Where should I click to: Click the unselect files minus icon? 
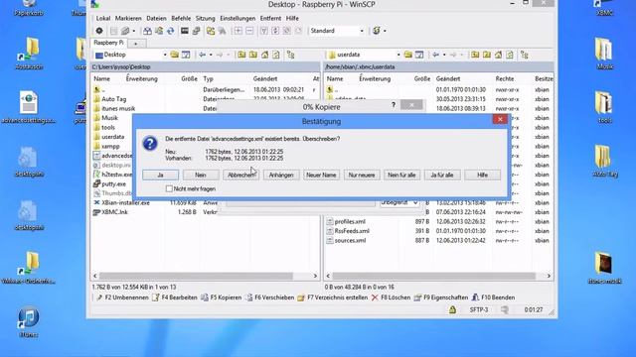(249, 31)
